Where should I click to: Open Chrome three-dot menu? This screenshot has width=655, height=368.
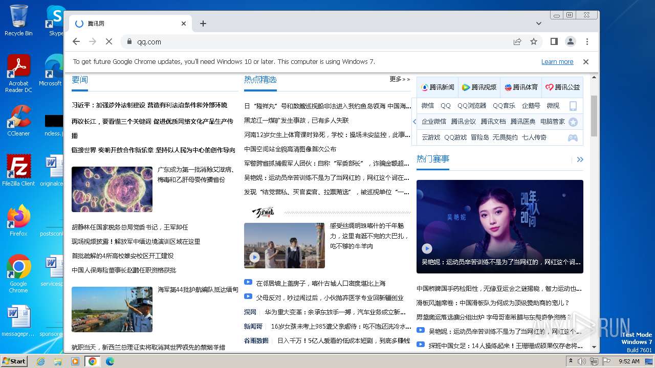click(587, 41)
